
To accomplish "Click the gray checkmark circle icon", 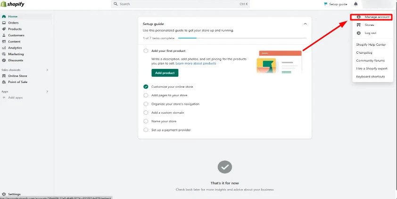I will point(224,167).
